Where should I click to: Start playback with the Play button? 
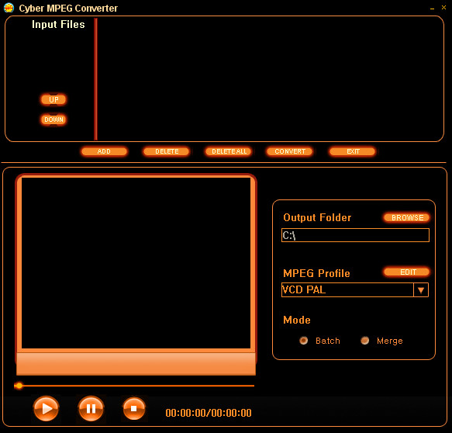point(46,408)
